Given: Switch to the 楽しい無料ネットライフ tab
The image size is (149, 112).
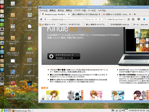Looking at the screenshot, I should point(85,14).
